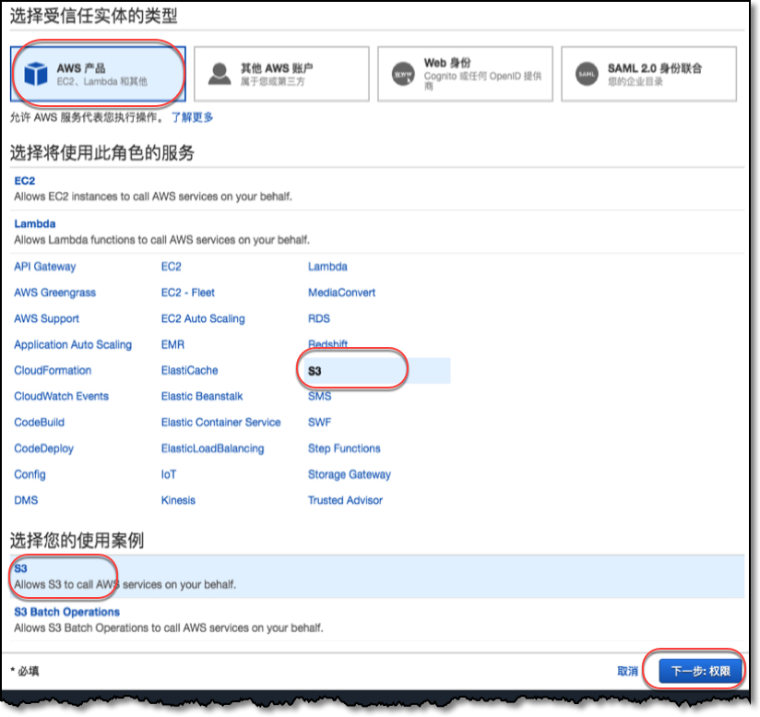Select the bold Lambda service heading
Viewport: 760px width, 717px height.
click(35, 224)
